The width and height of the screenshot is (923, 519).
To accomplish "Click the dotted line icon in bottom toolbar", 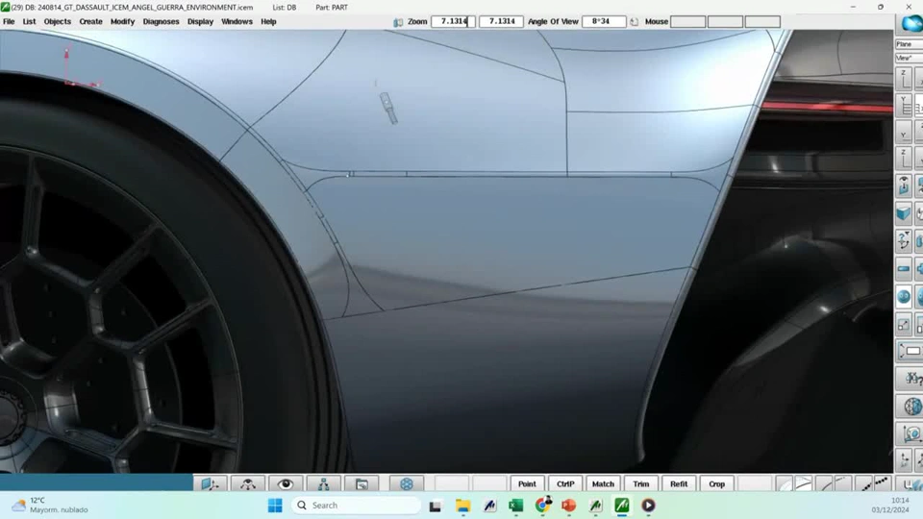I will [882, 482].
